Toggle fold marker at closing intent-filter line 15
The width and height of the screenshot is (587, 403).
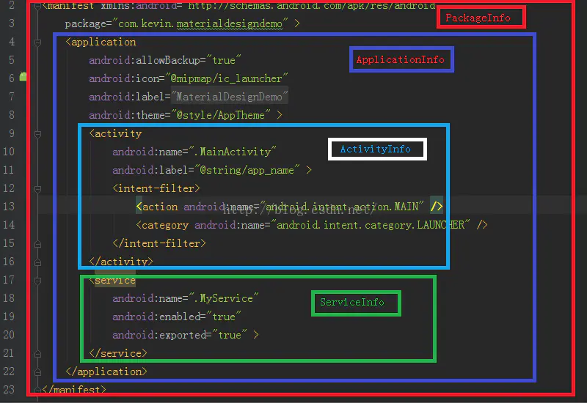37,244
